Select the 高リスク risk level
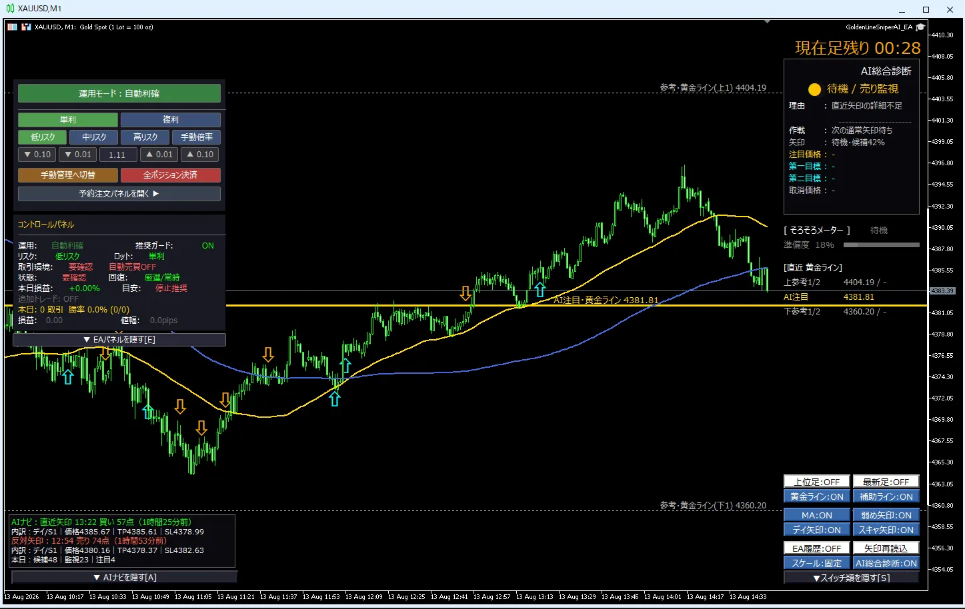This screenshot has width=965, height=609. coord(145,137)
